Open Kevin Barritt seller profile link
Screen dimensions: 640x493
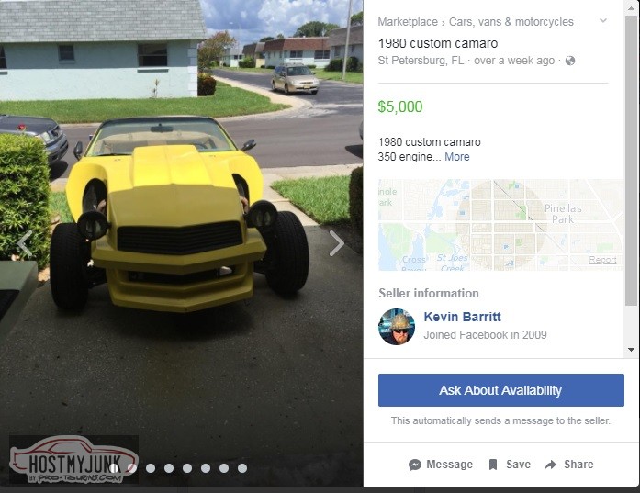click(x=462, y=317)
